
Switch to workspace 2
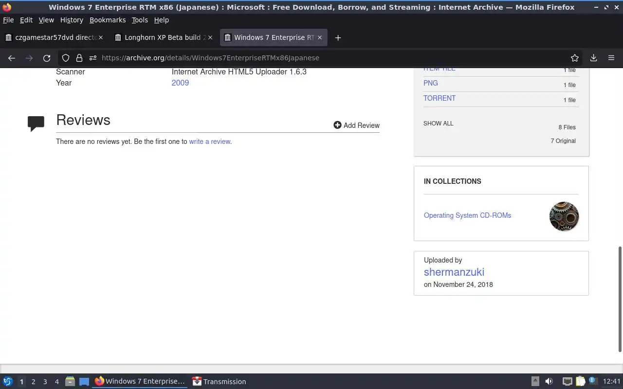(x=33, y=382)
